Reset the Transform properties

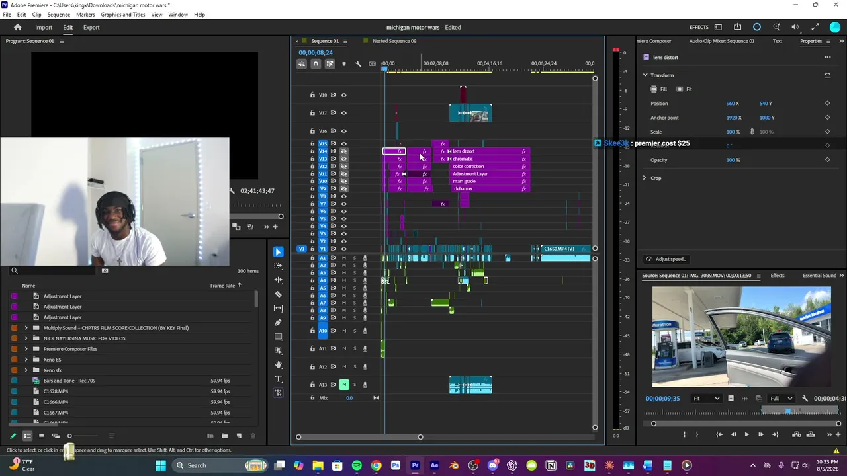(827, 75)
